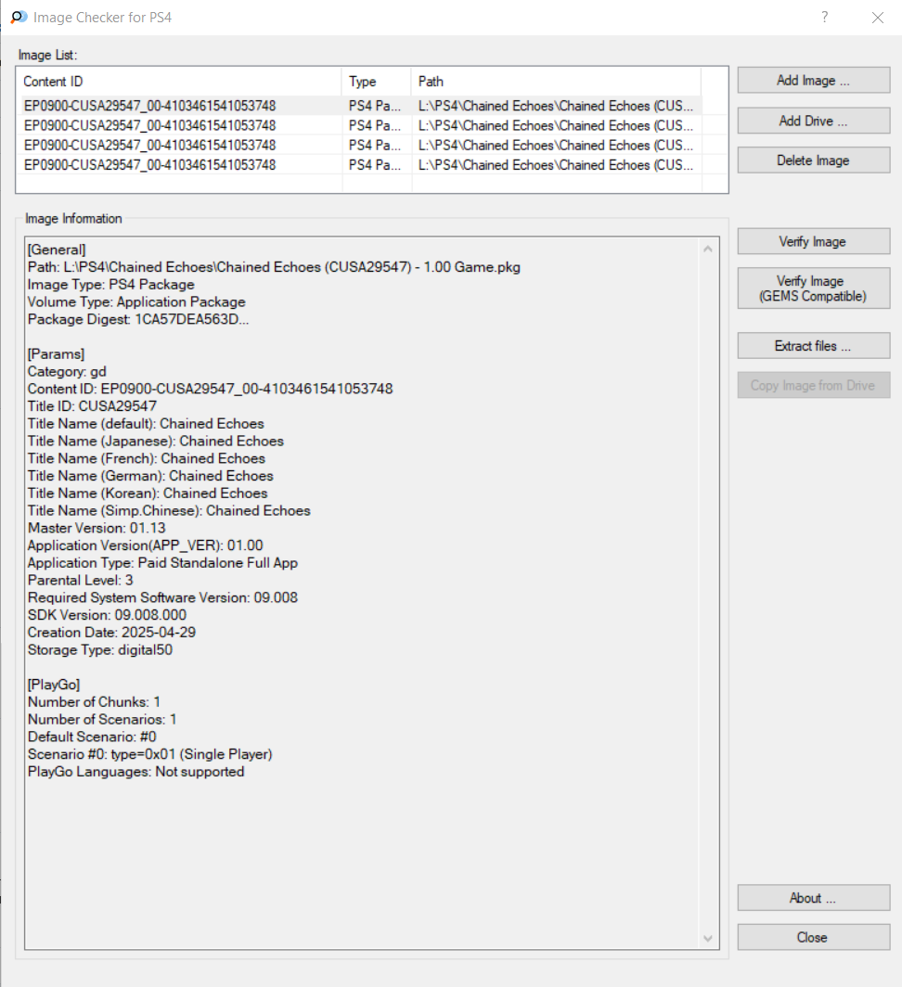Click the greyed Copy Image from Drive button
Screen dimensions: 902x987
(813, 385)
